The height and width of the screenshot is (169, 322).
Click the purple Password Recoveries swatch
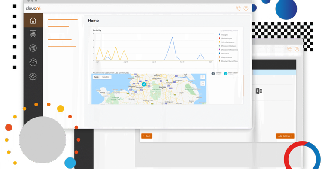click(x=219, y=50)
